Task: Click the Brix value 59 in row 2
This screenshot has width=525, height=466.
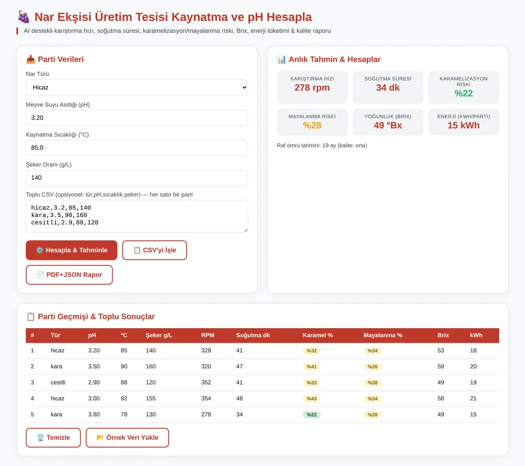Action: (x=441, y=367)
